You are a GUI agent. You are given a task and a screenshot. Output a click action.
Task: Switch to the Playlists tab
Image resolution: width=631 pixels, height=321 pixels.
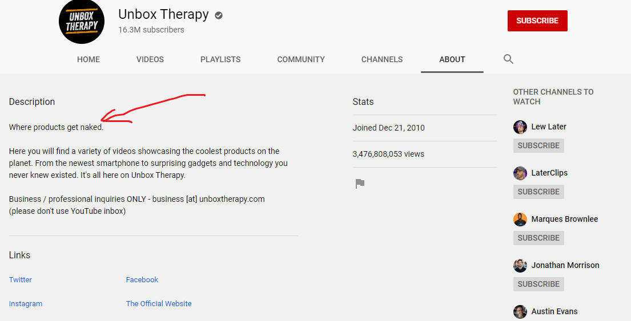[220, 59]
